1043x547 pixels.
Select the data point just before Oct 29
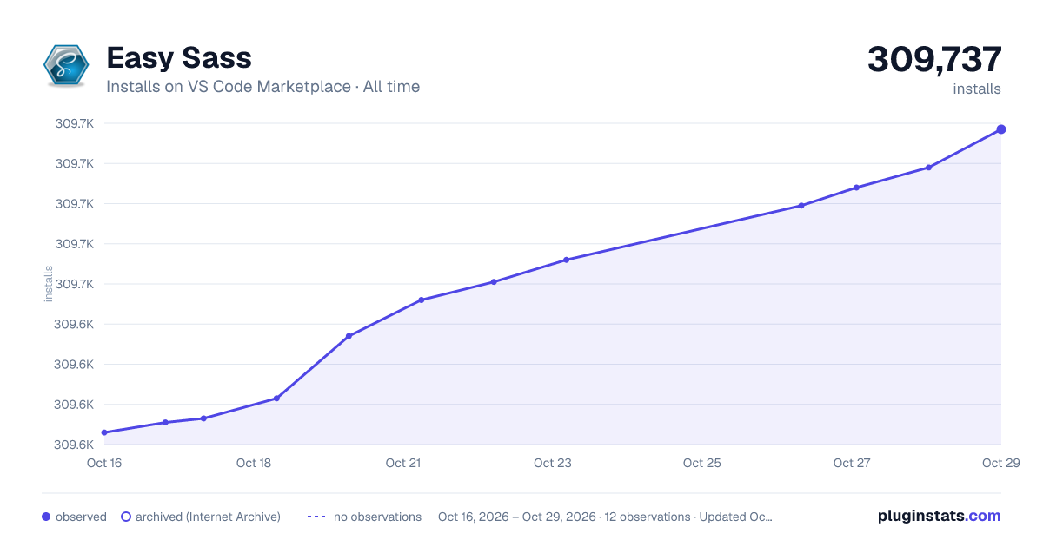point(929,168)
